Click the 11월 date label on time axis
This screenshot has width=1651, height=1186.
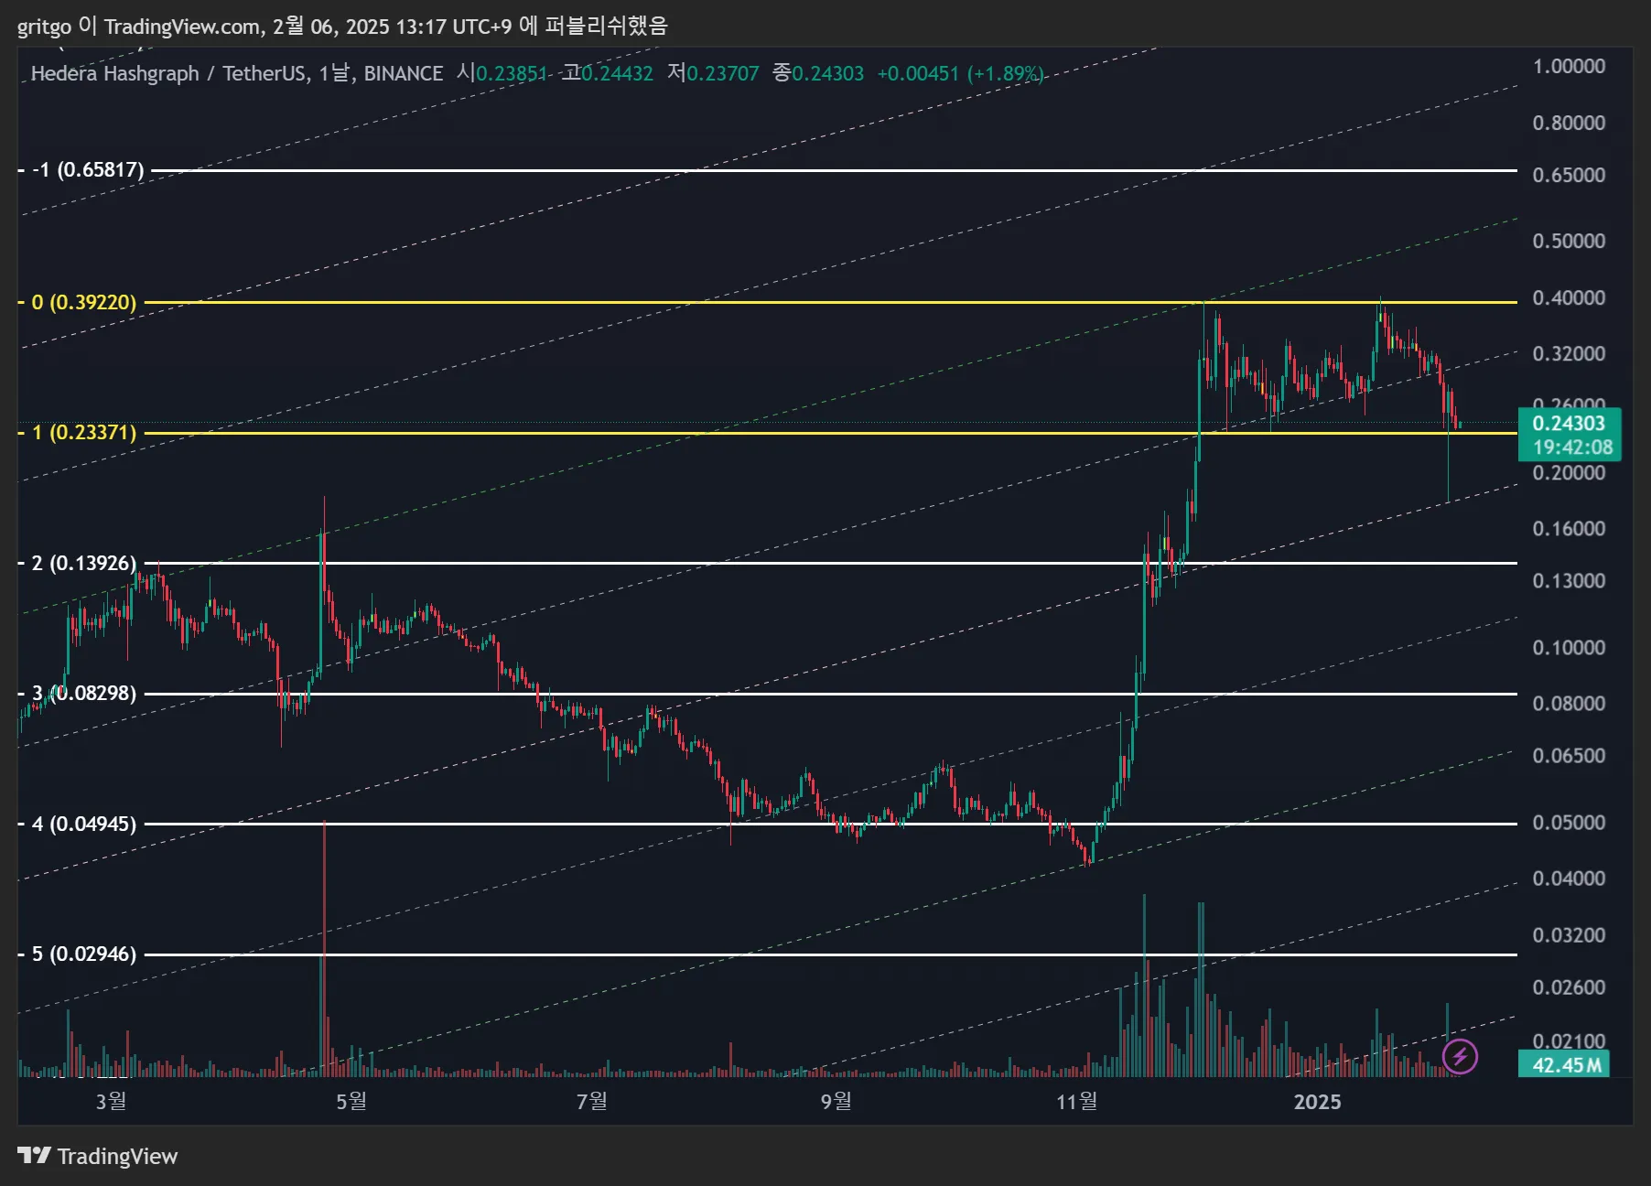point(1077,1102)
